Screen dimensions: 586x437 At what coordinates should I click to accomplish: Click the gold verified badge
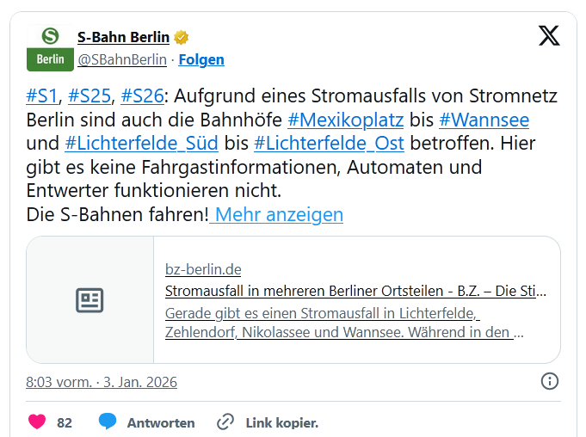[182, 37]
